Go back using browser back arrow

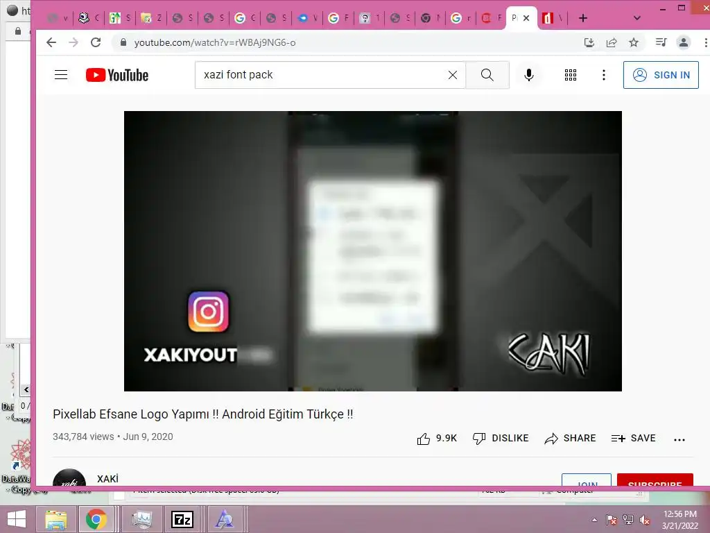(x=51, y=42)
